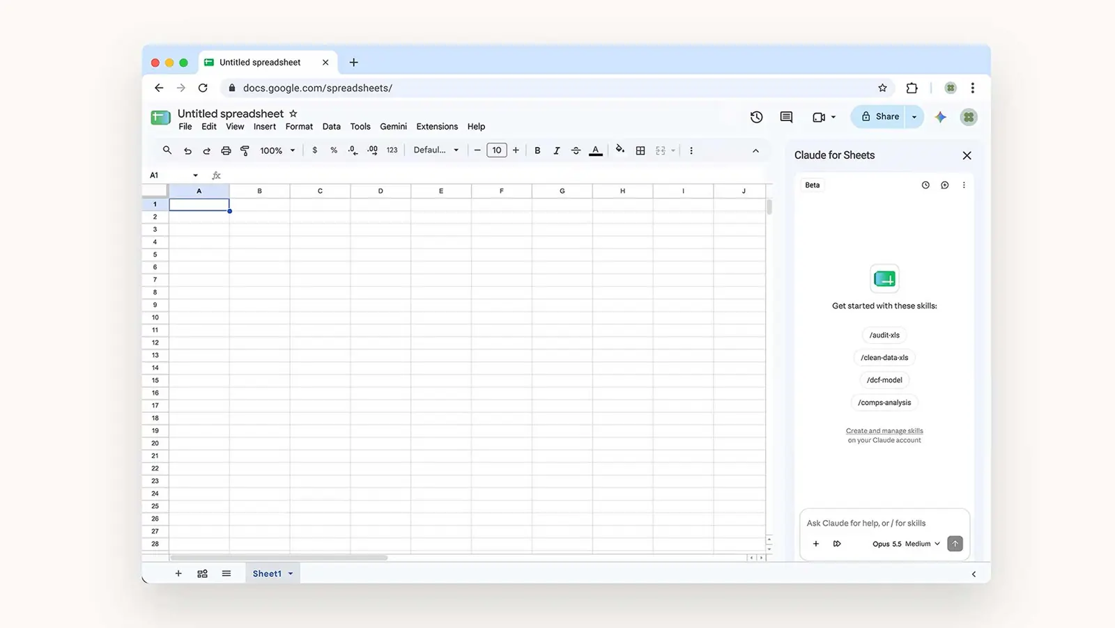Open fill color paint bucket

click(x=620, y=150)
